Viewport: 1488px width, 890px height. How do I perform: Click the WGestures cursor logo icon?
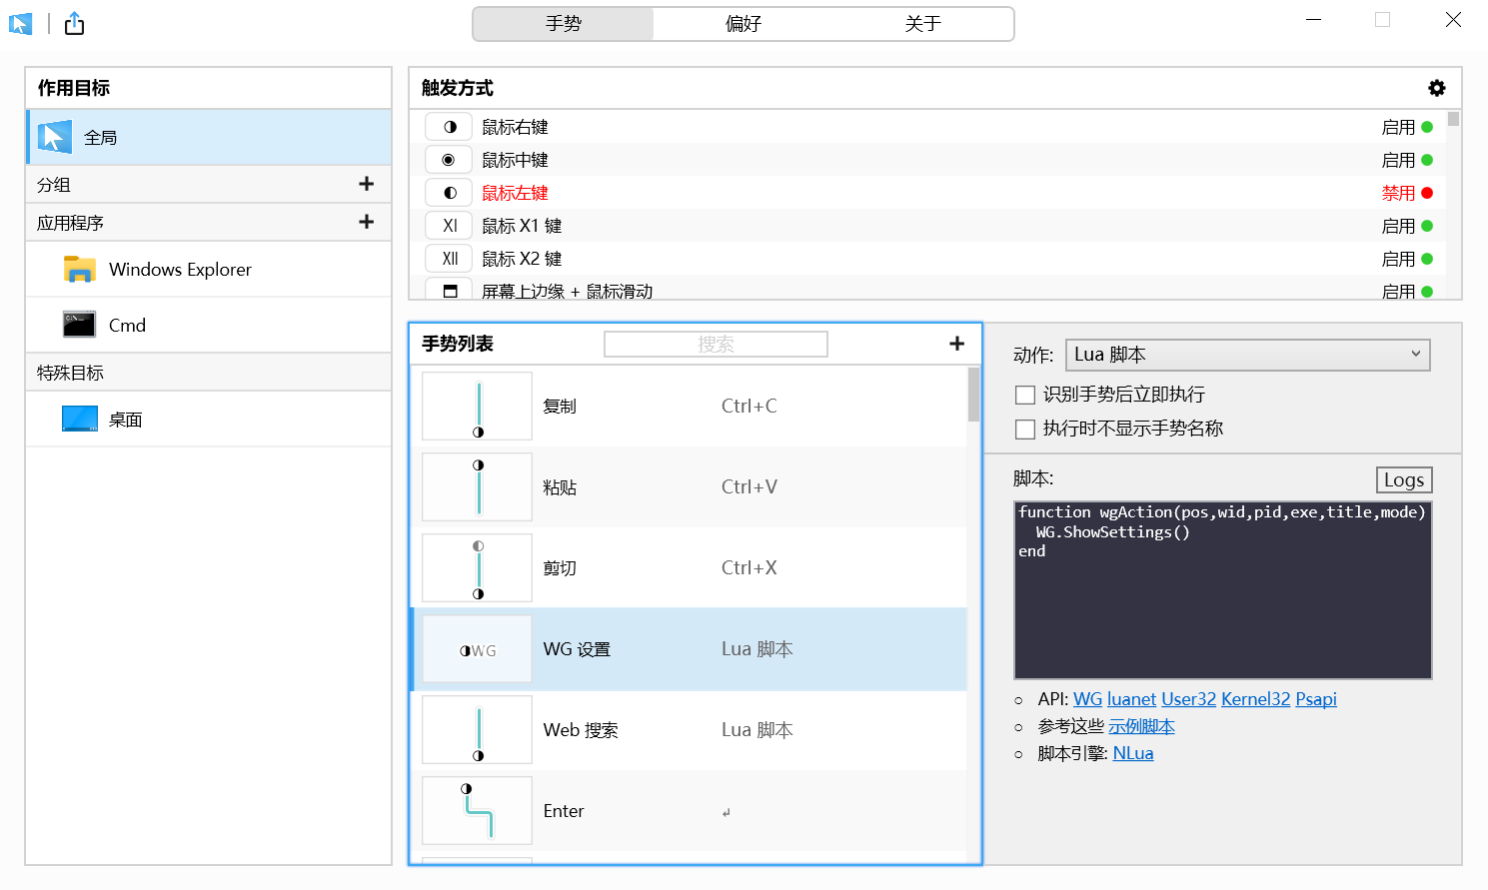click(20, 23)
